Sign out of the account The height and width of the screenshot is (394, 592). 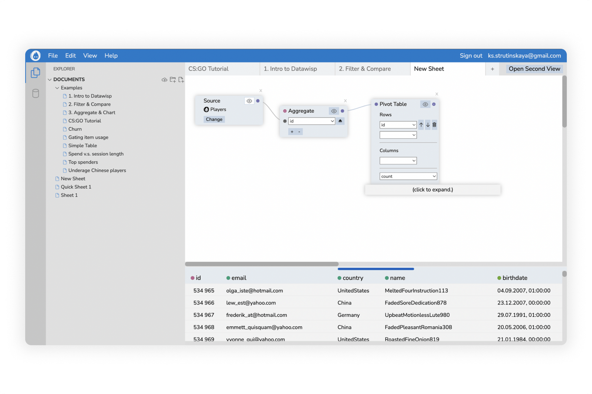471,55
